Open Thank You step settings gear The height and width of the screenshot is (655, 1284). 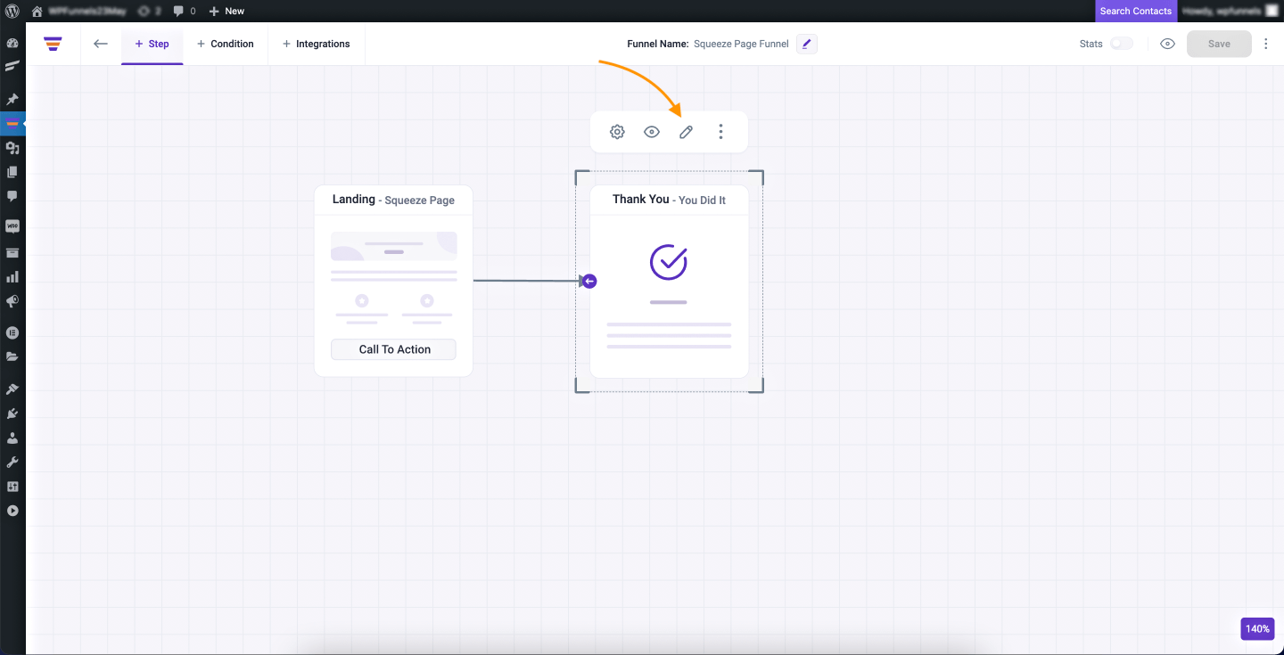[x=617, y=132]
